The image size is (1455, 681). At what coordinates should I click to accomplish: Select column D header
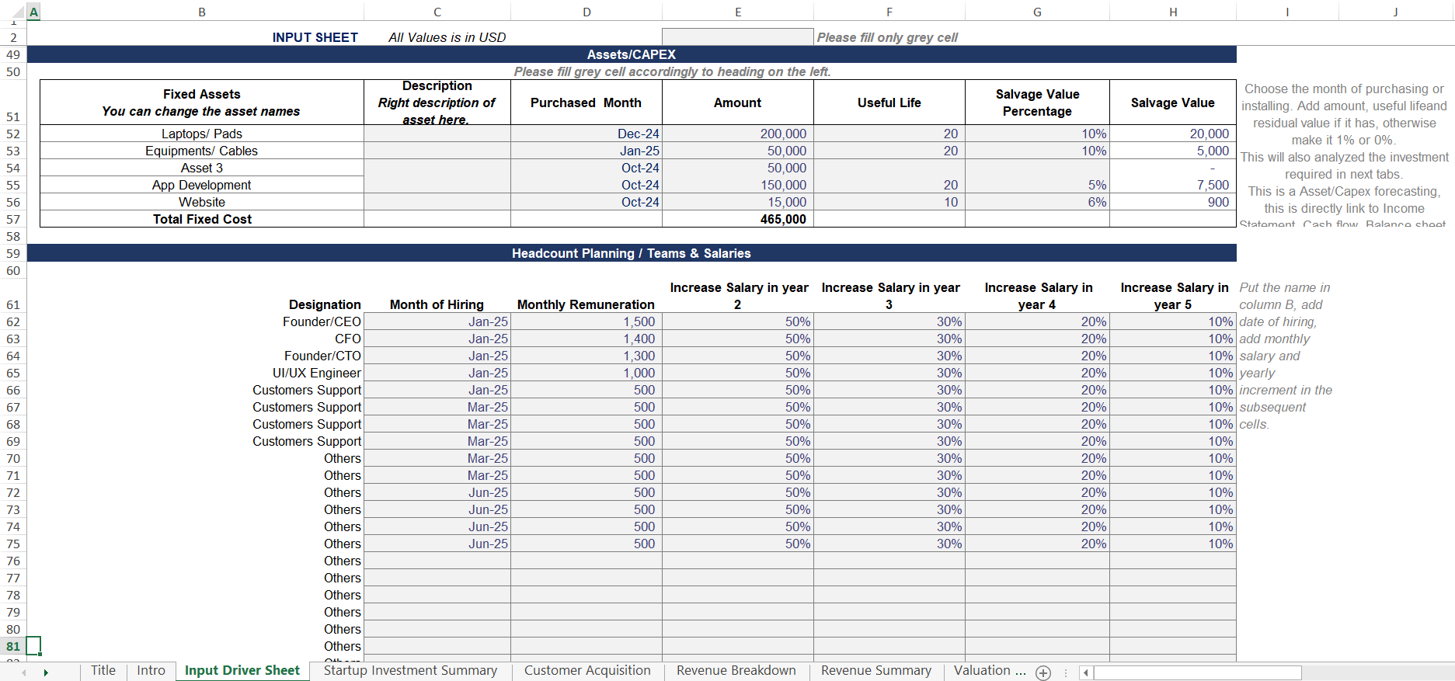click(587, 12)
